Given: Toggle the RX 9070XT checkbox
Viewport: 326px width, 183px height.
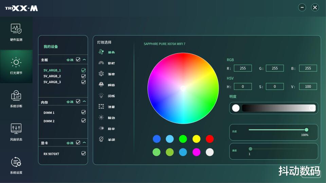Looking at the screenshot, I should point(84,153).
